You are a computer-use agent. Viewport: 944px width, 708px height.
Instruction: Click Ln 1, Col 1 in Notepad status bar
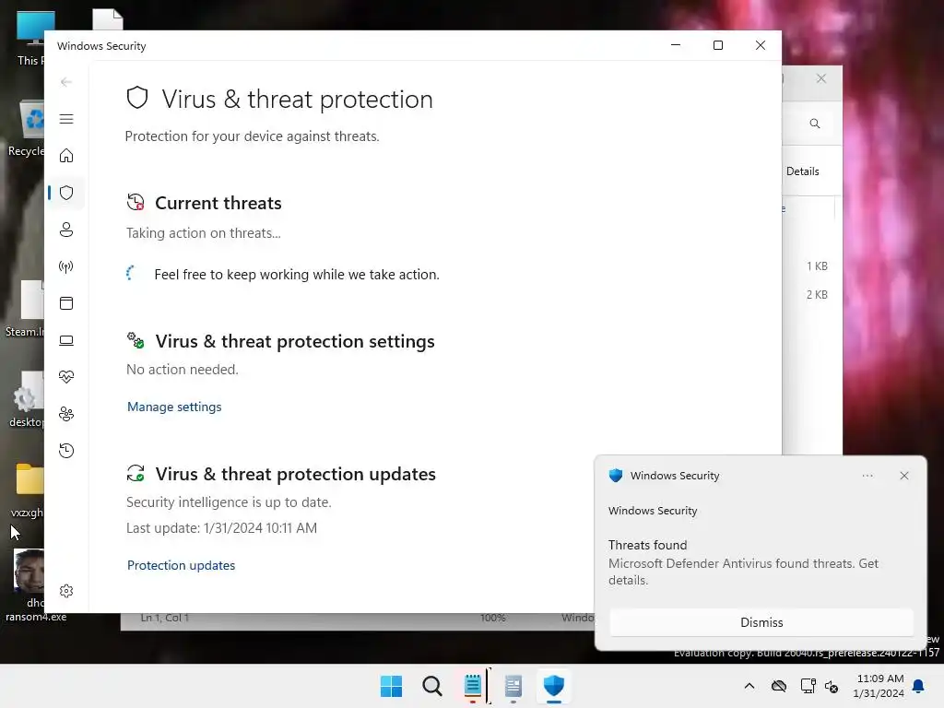tap(164, 618)
